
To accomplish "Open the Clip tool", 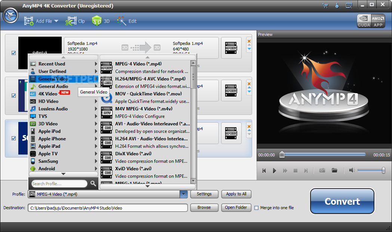I will [x=75, y=21].
